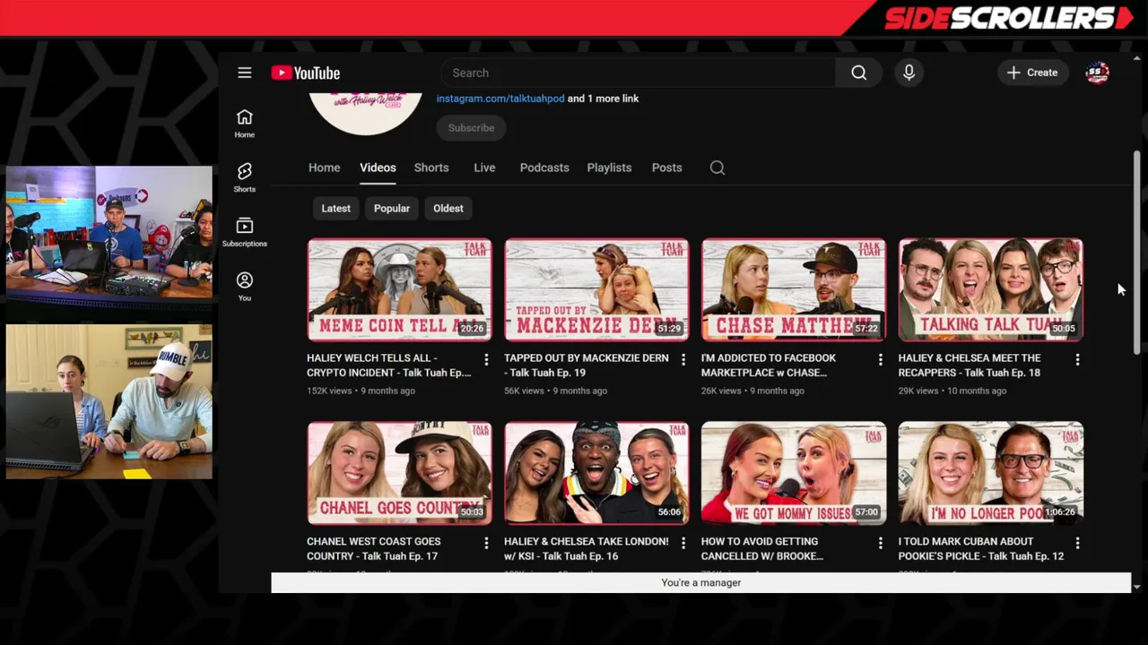Viewport: 1148px width, 645px height.
Task: Select the Videos tab
Action: pos(378,168)
